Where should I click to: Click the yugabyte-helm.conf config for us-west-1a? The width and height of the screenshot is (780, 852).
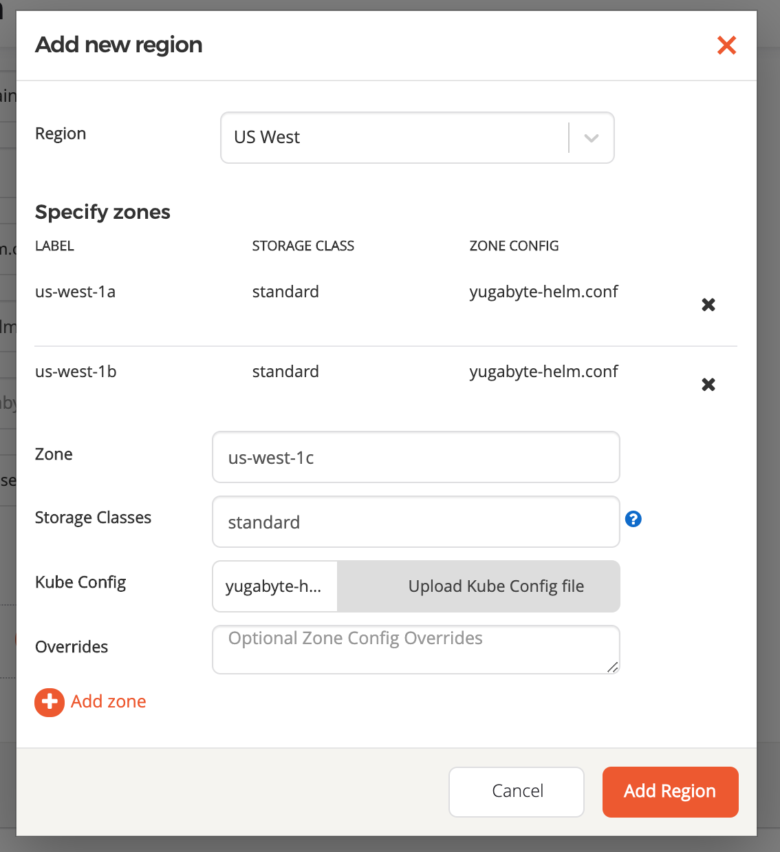[x=543, y=292]
